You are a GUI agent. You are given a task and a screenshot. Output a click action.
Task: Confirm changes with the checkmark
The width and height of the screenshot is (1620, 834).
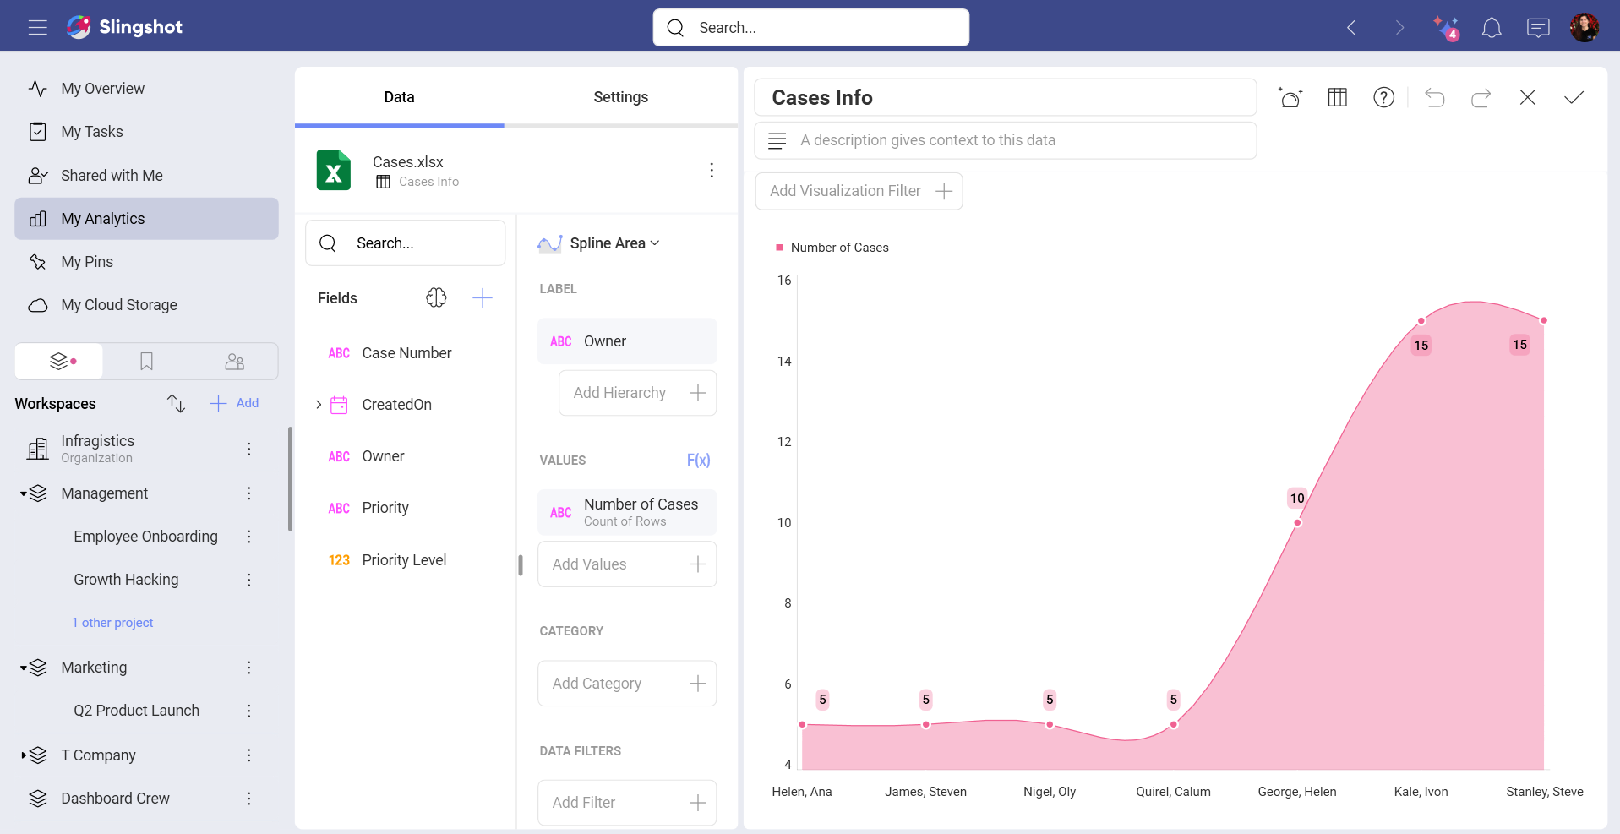pyautogui.click(x=1574, y=97)
